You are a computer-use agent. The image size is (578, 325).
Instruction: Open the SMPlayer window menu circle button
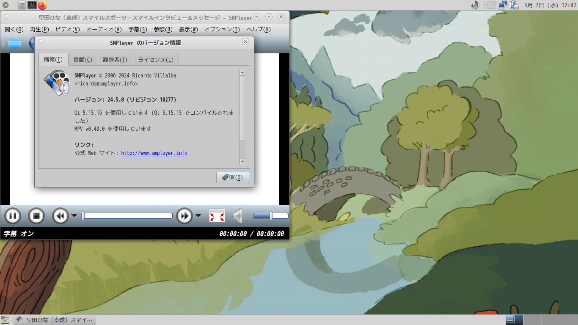(6, 17)
